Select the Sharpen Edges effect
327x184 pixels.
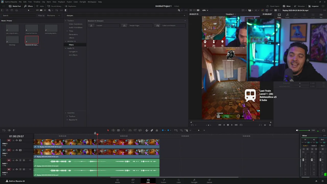[x=137, y=26]
